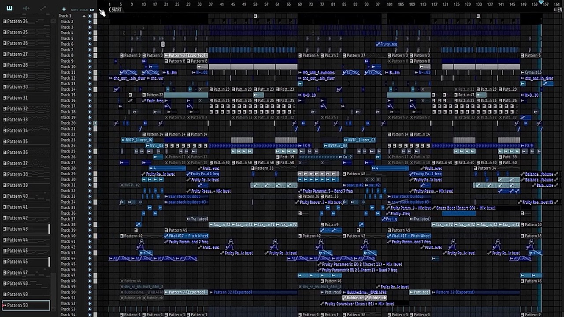Select Pattern 24 in the picker
This screenshot has height=317, width=564.
[x=26, y=21]
